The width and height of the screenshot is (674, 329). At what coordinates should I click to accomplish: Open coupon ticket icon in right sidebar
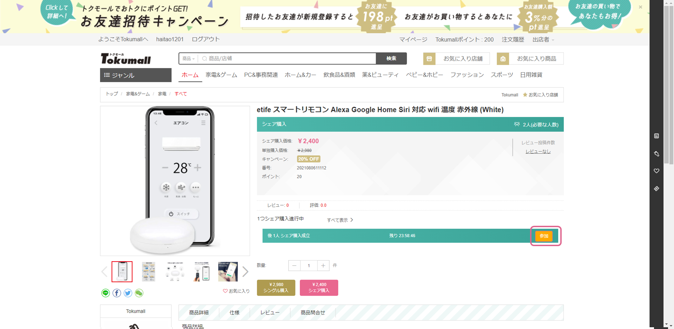656,189
